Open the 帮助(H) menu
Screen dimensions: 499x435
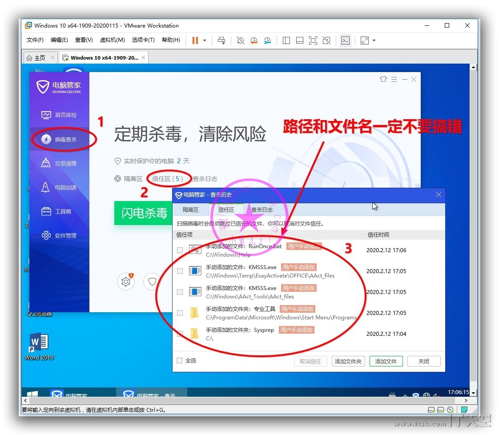tap(171, 40)
